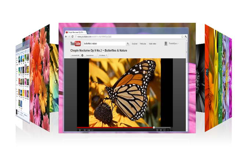Enter fullscreen video mode
Image resolution: width=235 pixels, height=147 pixels.
tap(171, 130)
